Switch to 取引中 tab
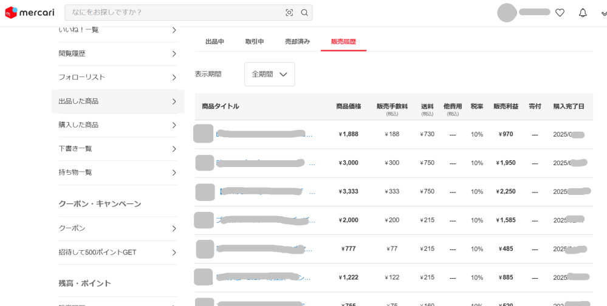Screen dimensions: 607x306 (x=255, y=42)
